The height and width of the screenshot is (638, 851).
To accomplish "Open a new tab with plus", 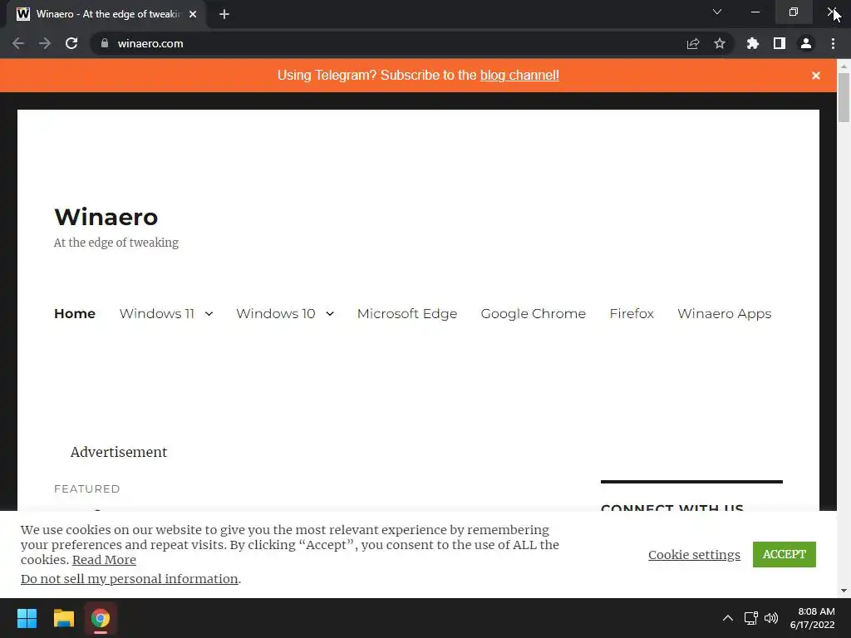I will tap(224, 14).
